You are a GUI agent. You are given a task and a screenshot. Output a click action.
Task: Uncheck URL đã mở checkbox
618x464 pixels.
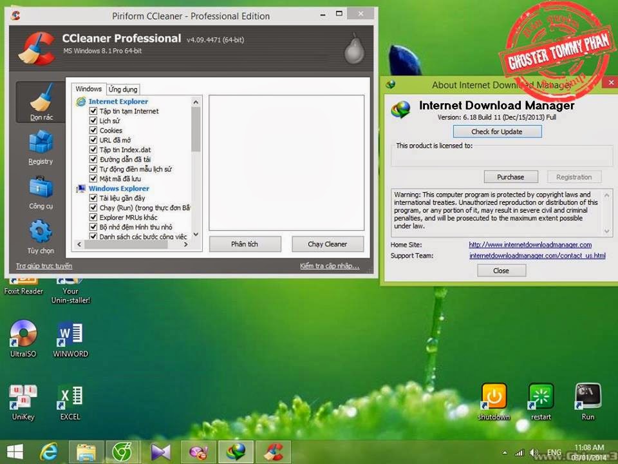click(x=93, y=140)
